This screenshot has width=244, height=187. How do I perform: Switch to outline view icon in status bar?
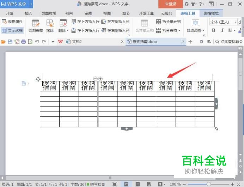138,184
